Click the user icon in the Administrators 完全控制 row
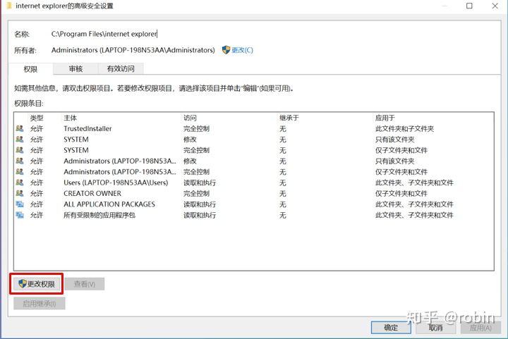This screenshot has width=508, height=339. click(20, 172)
